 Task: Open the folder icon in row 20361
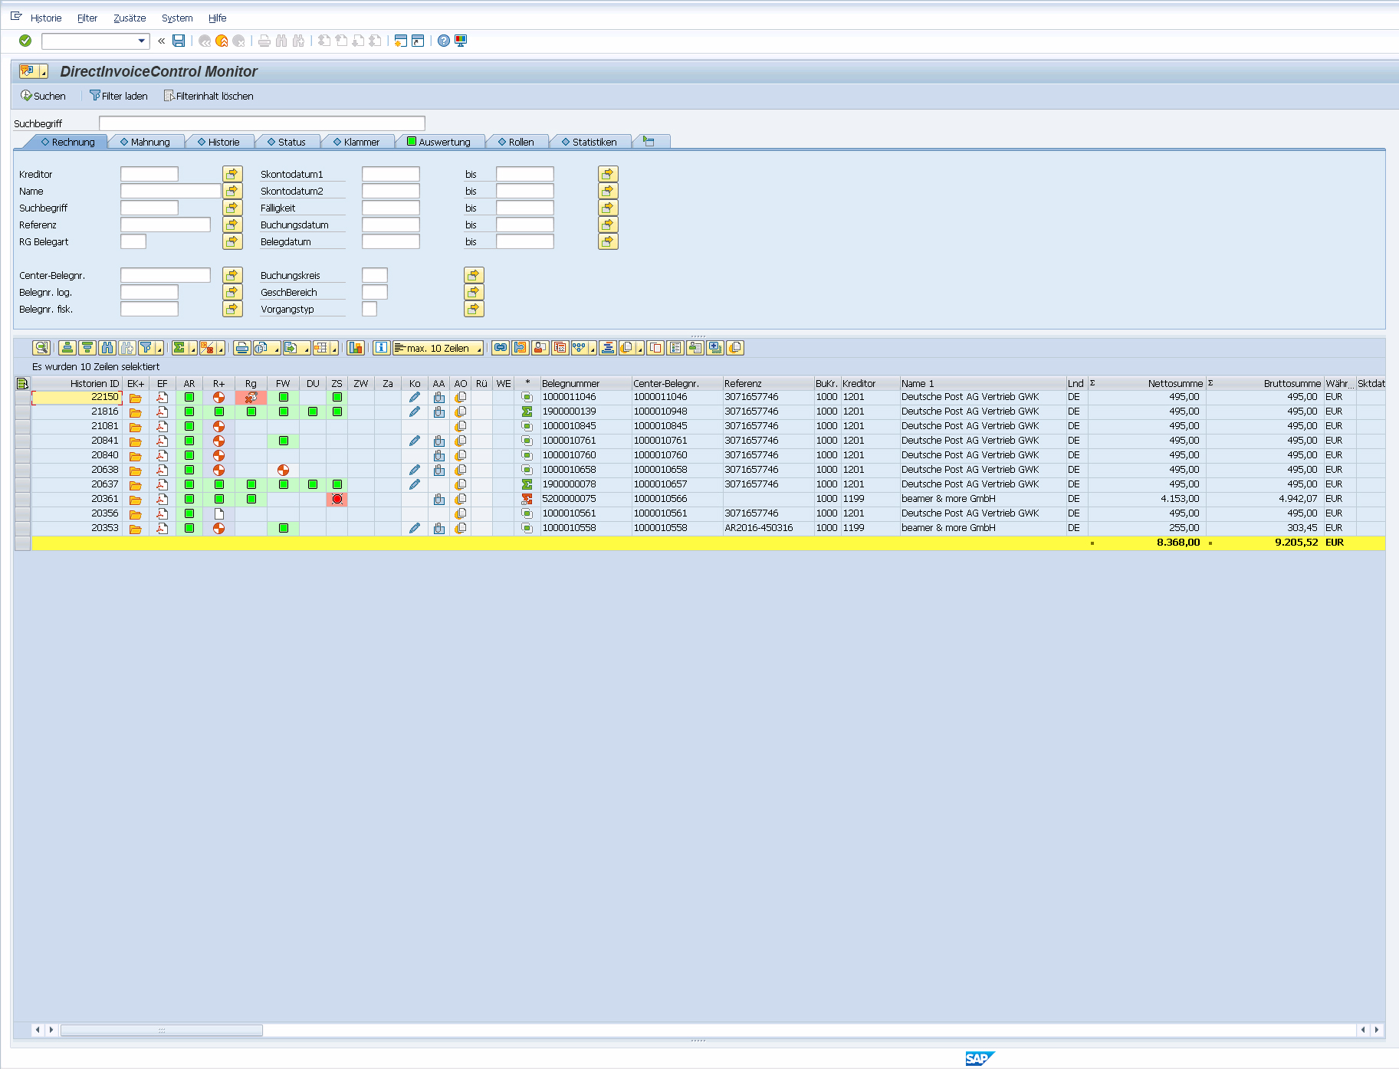coord(135,500)
